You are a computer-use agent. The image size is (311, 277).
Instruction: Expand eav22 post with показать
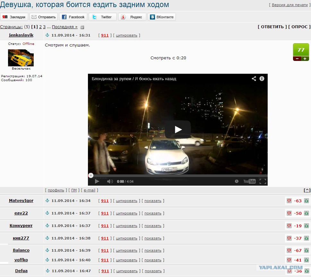[153, 213]
